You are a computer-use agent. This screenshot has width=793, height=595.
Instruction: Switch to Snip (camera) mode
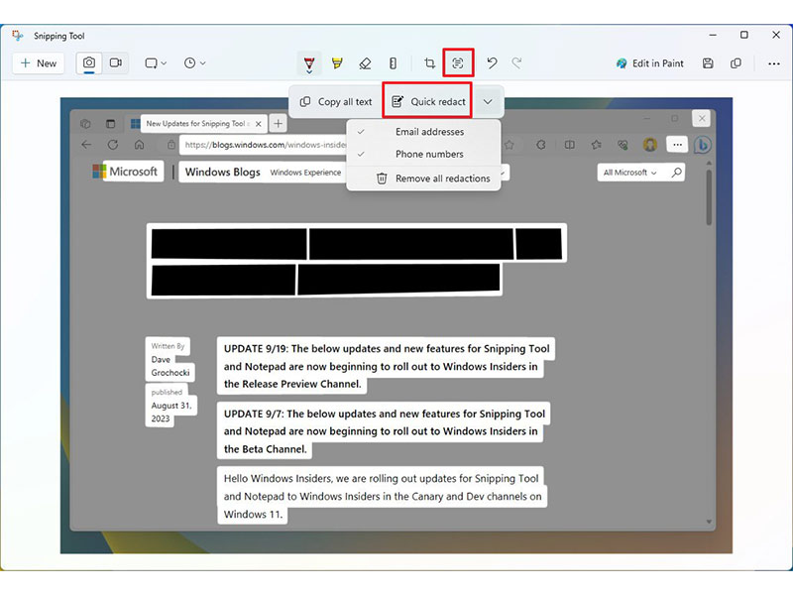[89, 63]
